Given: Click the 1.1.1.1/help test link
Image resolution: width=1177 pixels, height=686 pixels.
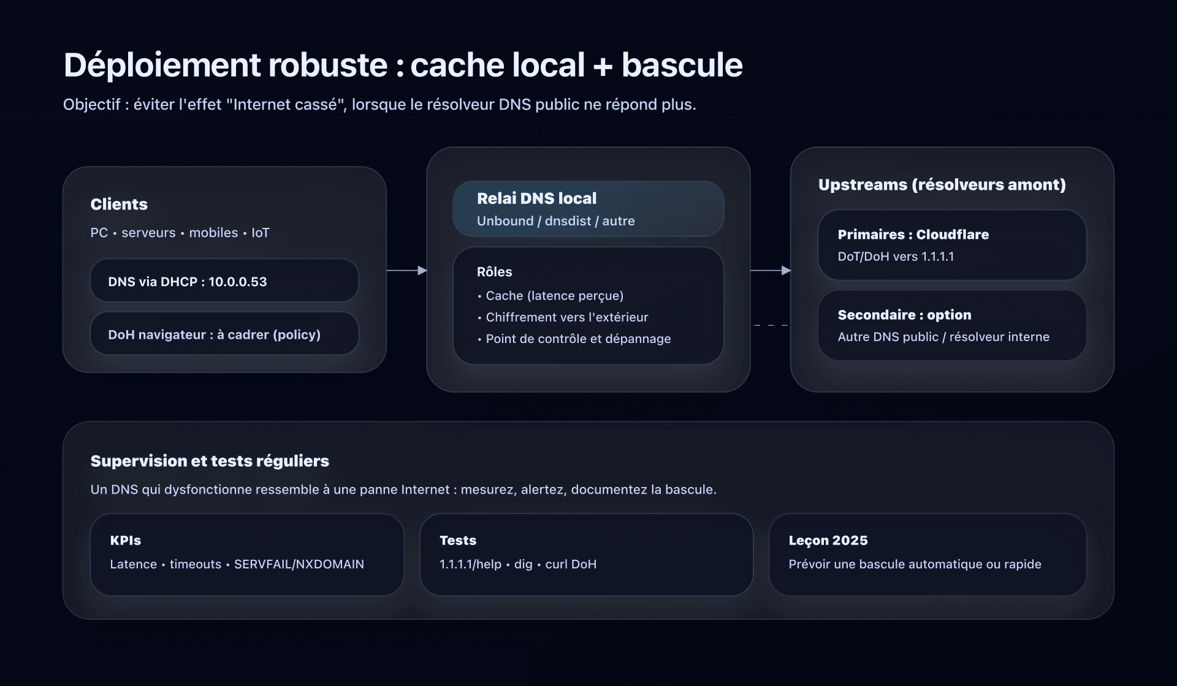Looking at the screenshot, I should (471, 564).
